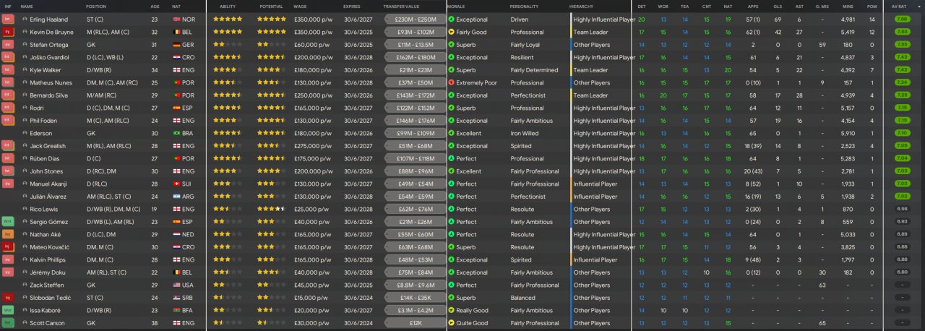Click Scott Carson's green status badge
The height and width of the screenshot is (331, 925).
point(8,323)
